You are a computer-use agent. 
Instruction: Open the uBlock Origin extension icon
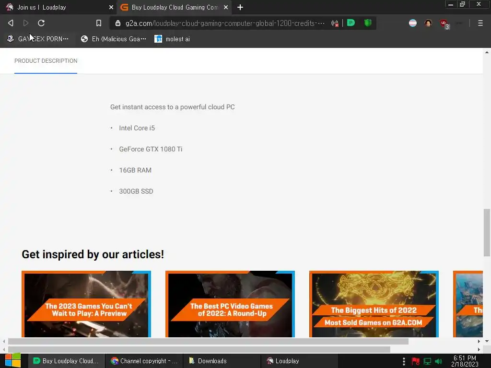444,23
